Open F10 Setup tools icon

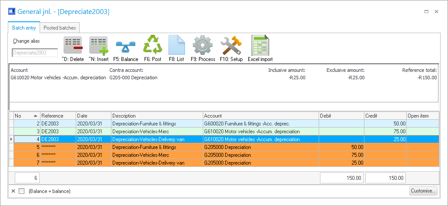tap(231, 46)
